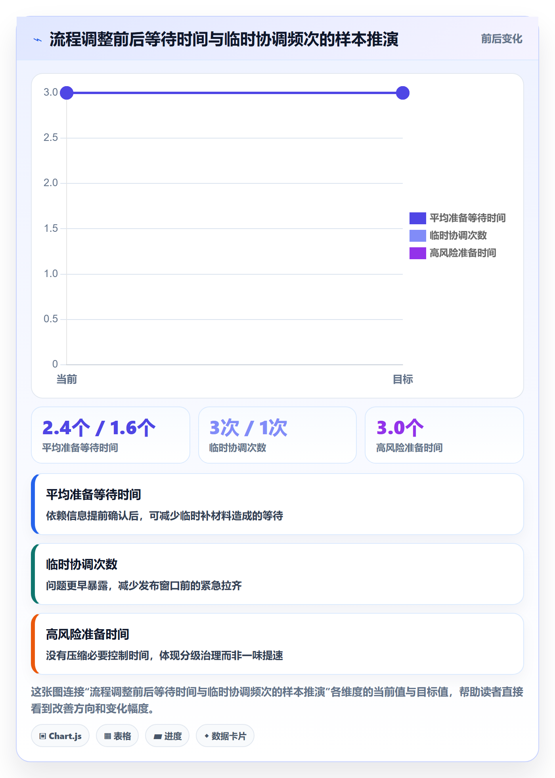Click the square icon in Chart.js chip
555x778 pixels.
(x=43, y=736)
